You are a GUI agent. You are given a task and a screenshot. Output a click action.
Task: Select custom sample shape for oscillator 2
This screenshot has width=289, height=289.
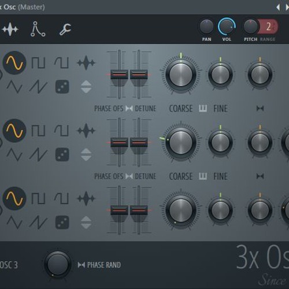(x=86, y=131)
